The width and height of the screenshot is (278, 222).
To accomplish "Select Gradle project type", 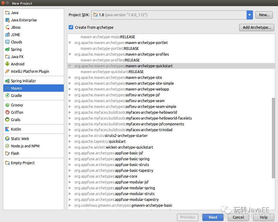I will [x=34, y=95].
